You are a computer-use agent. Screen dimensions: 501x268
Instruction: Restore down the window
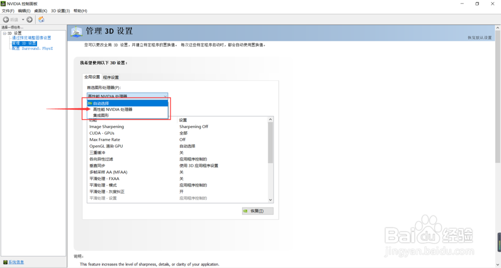pos(477,4)
